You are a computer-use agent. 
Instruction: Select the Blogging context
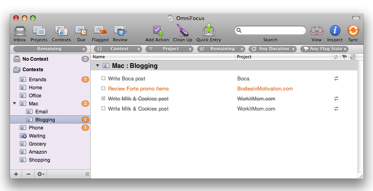(50, 119)
